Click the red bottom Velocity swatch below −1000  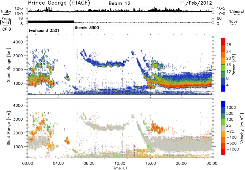click(x=223, y=152)
